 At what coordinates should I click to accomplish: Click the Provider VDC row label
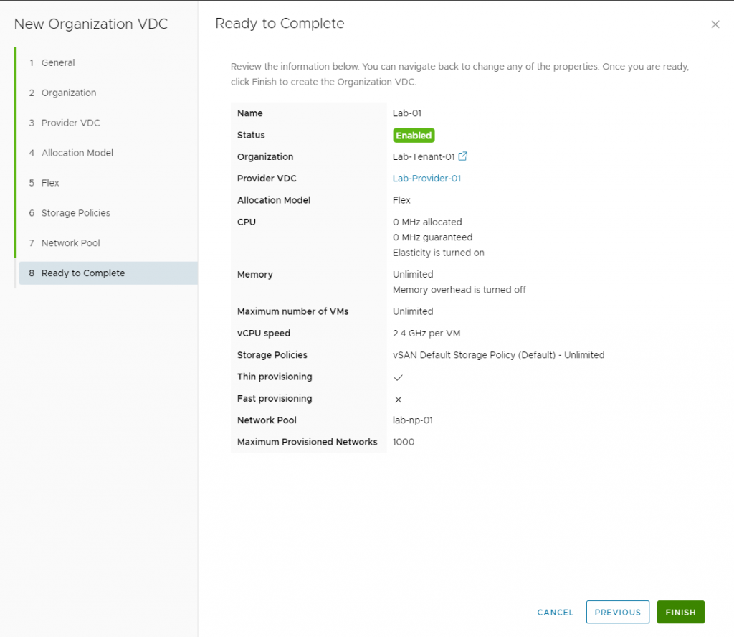pyautogui.click(x=267, y=179)
